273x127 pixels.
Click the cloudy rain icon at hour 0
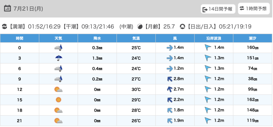point(58,48)
